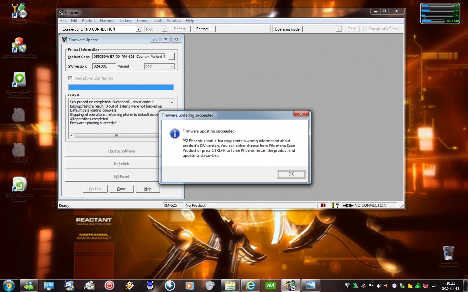Click the Messenger people taskbar icon
The image size is (468, 292).
[29, 286]
